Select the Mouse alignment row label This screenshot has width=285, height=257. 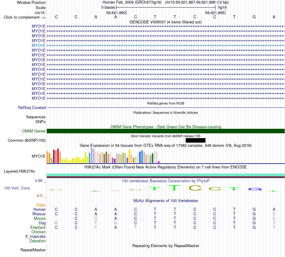(x=40, y=219)
